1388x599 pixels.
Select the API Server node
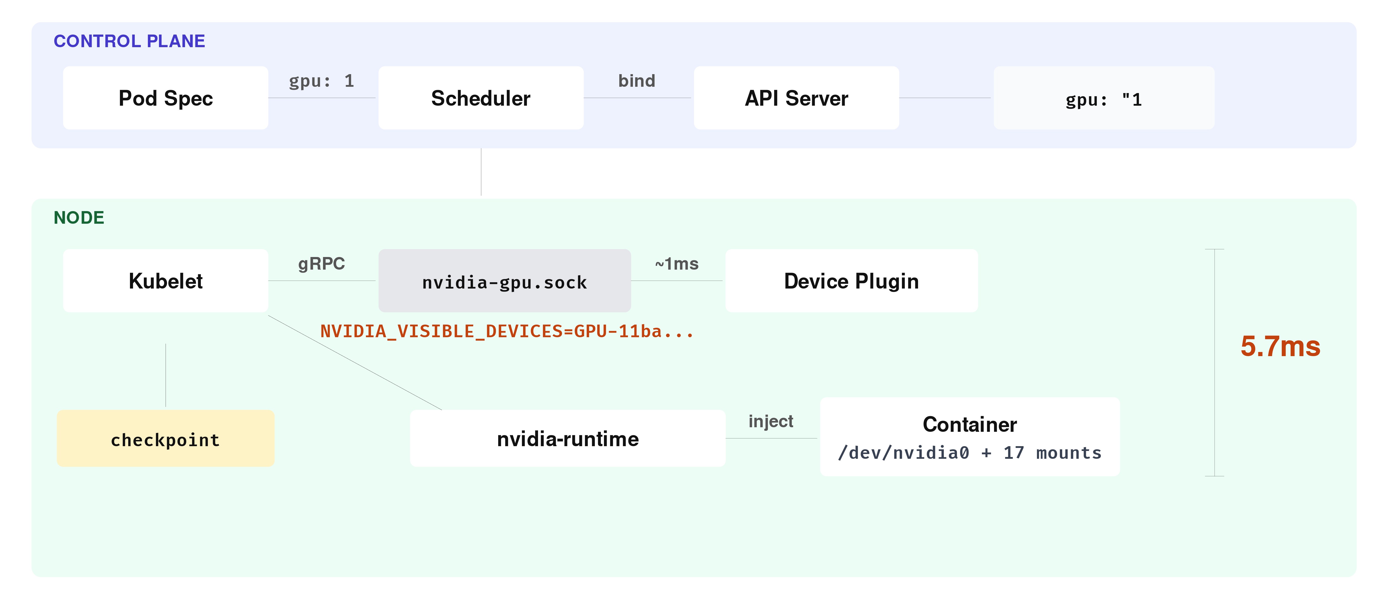[x=796, y=98]
